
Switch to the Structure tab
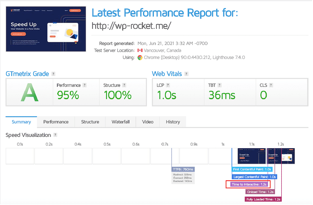click(90, 122)
